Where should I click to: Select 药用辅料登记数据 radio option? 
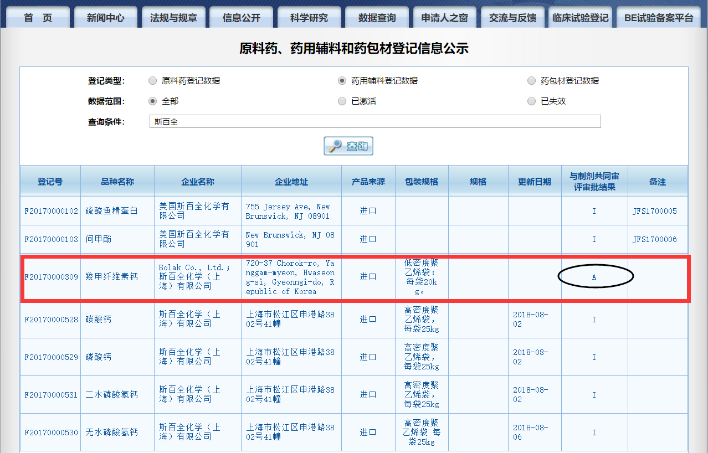(342, 81)
